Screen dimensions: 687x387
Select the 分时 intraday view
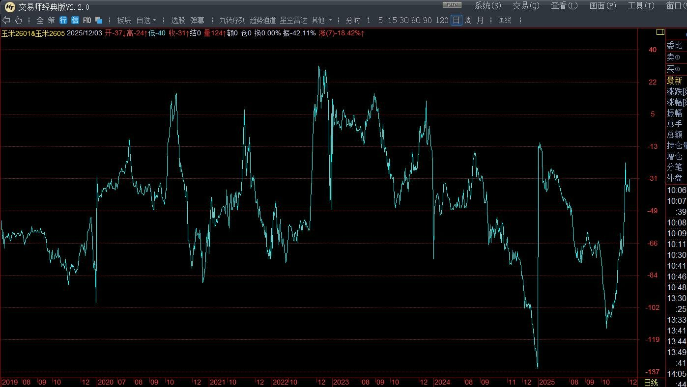coord(353,20)
